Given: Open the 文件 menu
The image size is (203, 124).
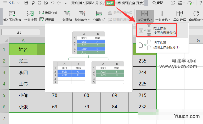Looking at the screenshot, I should click(11, 3).
